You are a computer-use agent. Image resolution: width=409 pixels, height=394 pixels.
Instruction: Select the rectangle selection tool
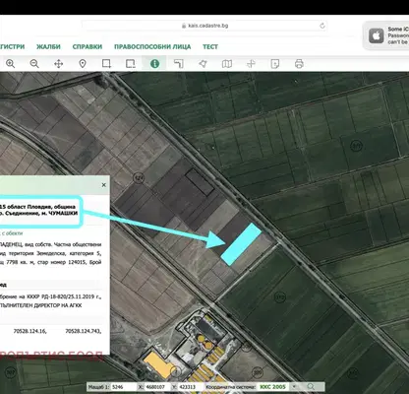106,64
